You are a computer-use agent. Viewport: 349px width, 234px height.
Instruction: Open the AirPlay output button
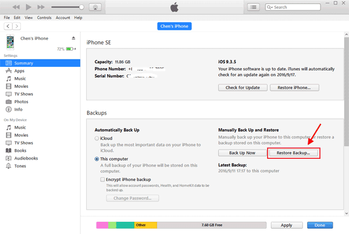coord(95,7)
